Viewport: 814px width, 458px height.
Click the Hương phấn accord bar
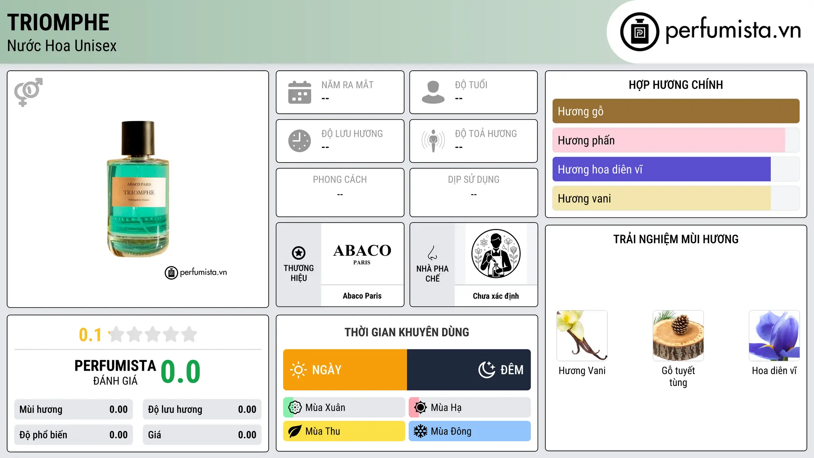pyautogui.click(x=676, y=140)
